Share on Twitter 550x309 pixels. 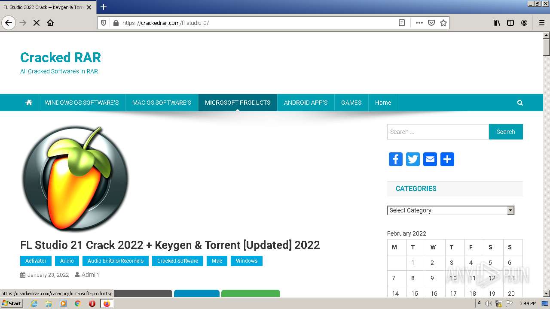413,159
